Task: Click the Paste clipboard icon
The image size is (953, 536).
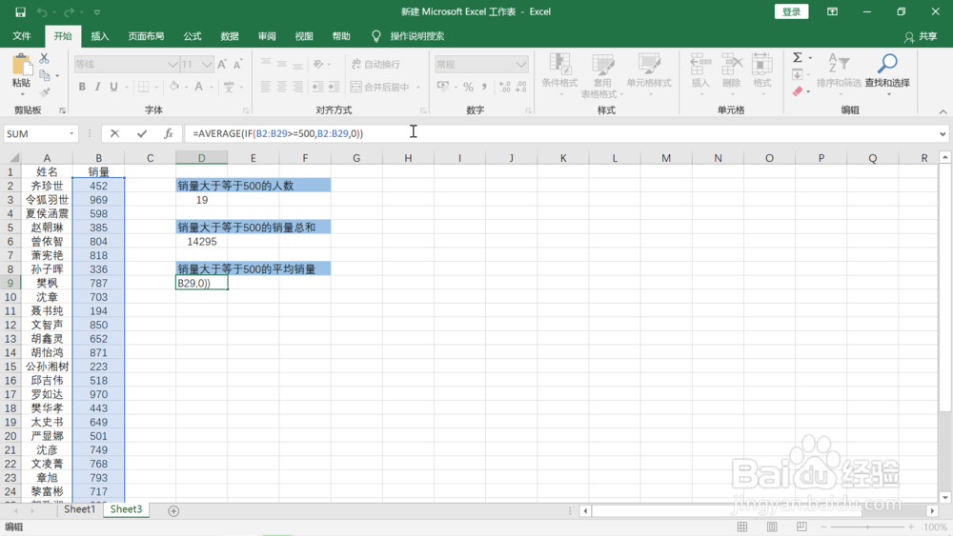Action: (x=21, y=65)
